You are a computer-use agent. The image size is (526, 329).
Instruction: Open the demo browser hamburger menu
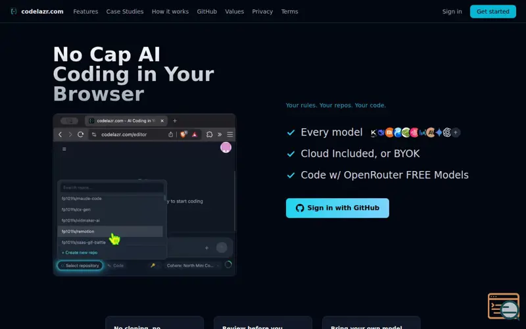[x=229, y=134]
